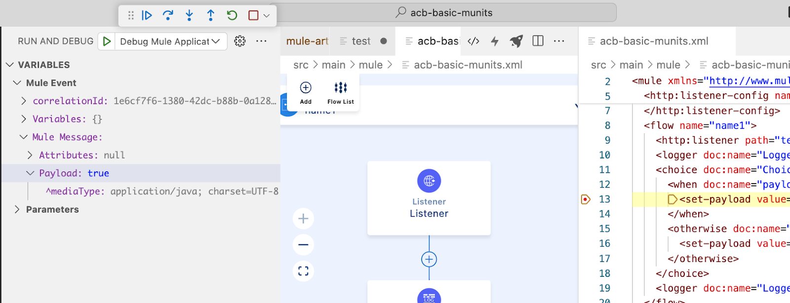This screenshot has height=303, width=790.
Task: Click the rocket deploy icon
Action: pos(516,41)
